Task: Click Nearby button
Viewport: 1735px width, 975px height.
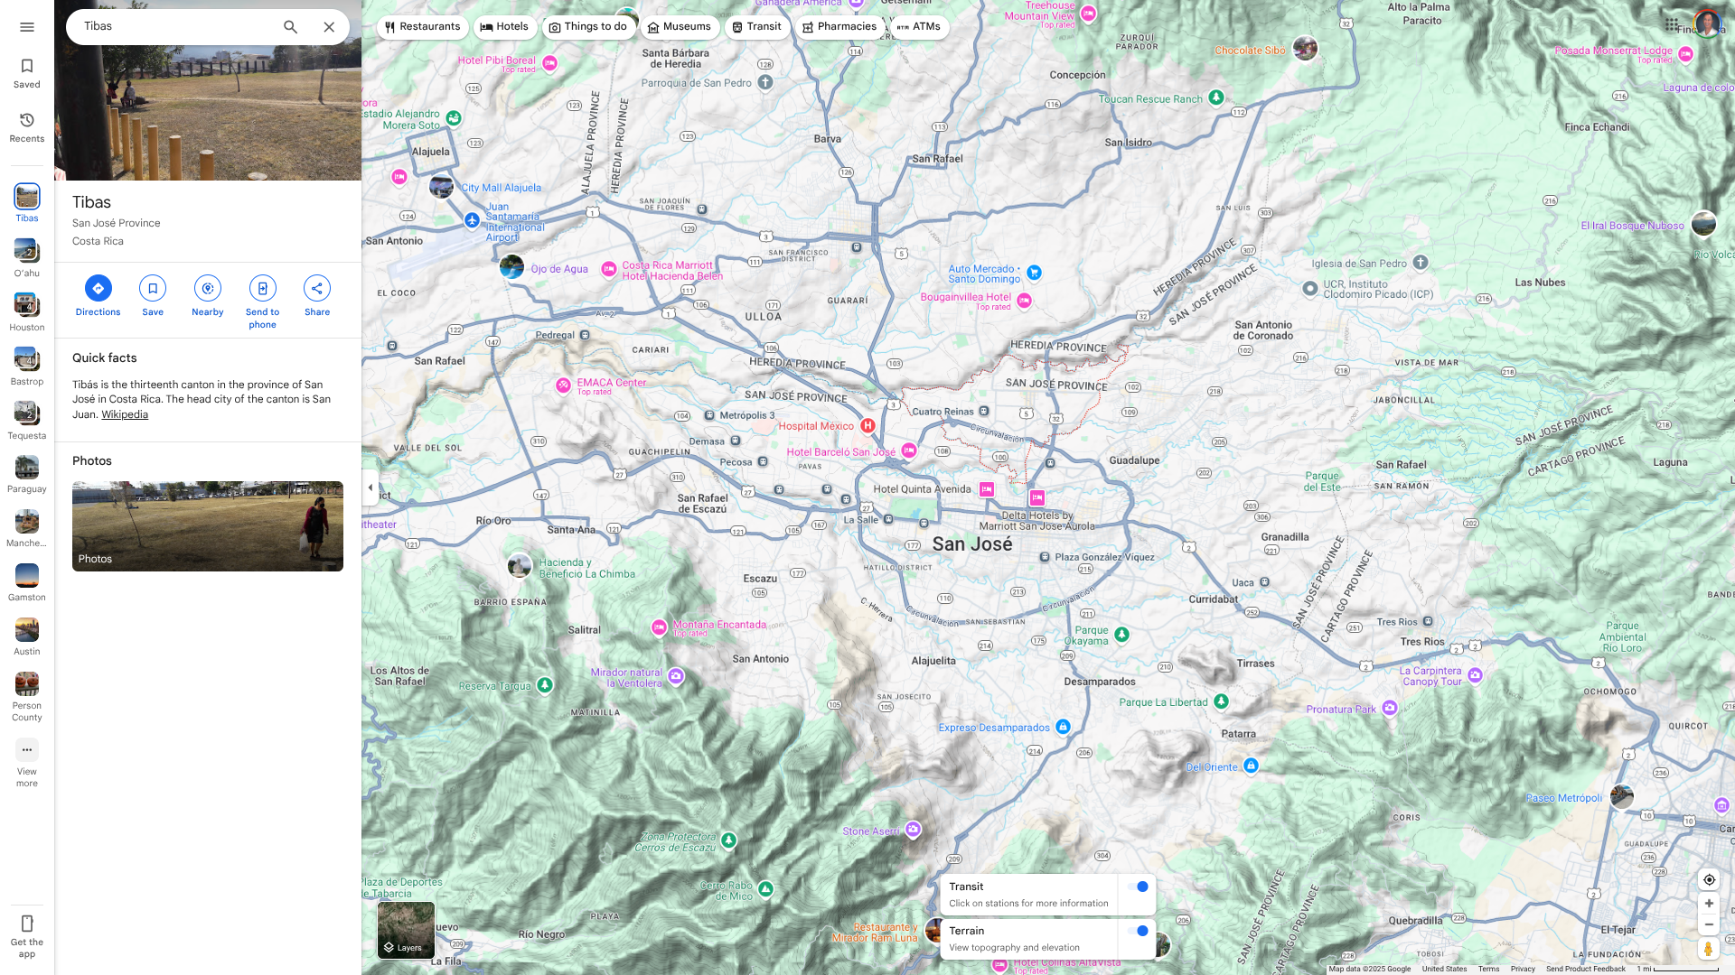Action: coord(208,289)
